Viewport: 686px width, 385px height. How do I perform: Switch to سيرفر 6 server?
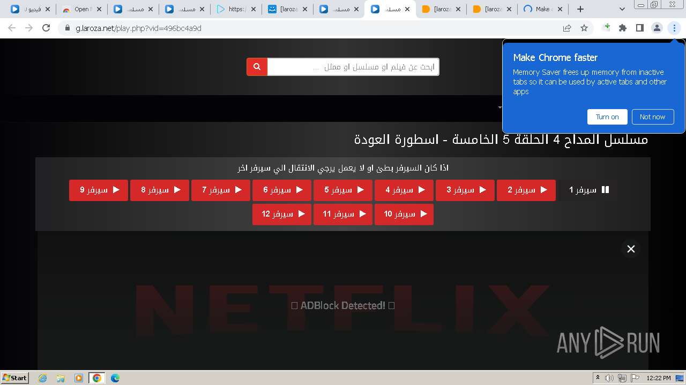(282, 190)
